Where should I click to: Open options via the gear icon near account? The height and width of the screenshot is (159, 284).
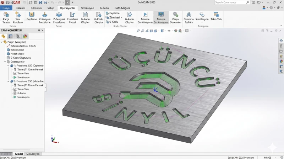click(271, 8)
